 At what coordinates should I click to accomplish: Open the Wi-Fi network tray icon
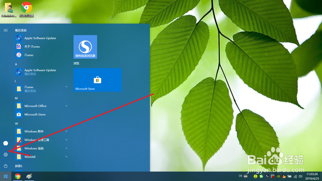pos(295,176)
